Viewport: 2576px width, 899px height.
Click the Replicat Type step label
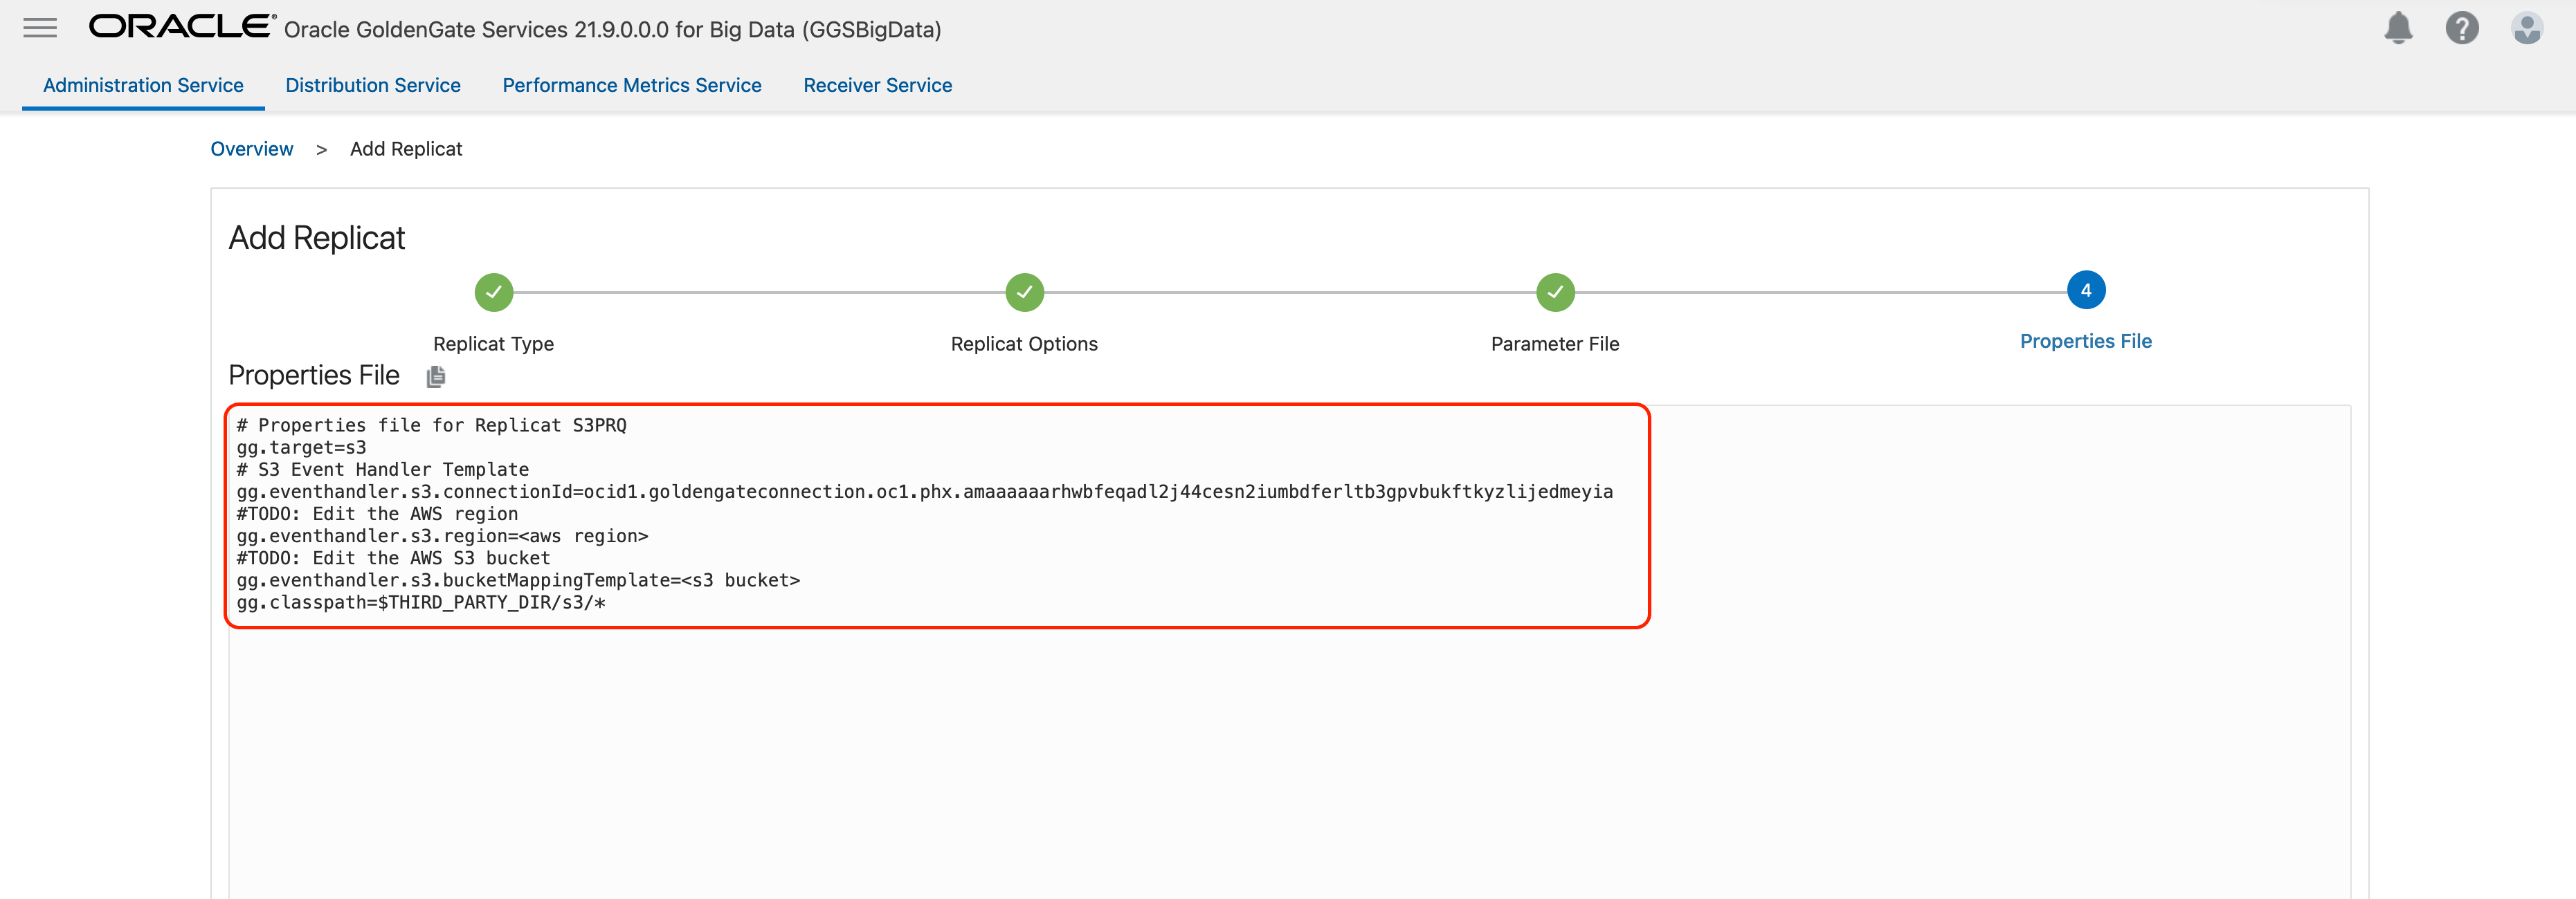(493, 342)
